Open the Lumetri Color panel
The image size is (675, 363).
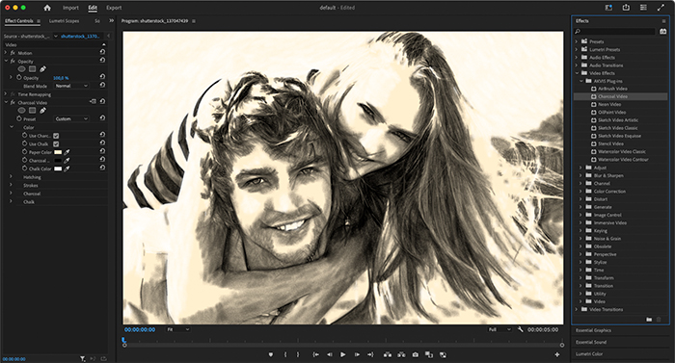point(589,354)
